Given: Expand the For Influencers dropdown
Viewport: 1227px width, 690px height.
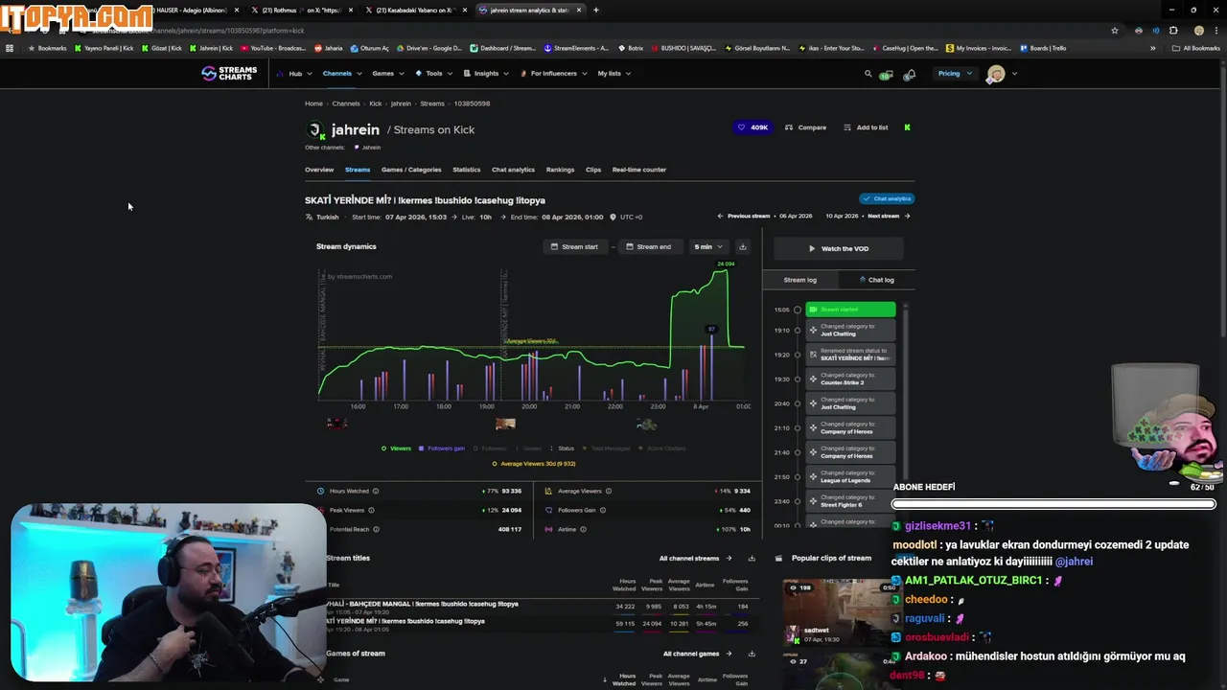Looking at the screenshot, I should [554, 74].
